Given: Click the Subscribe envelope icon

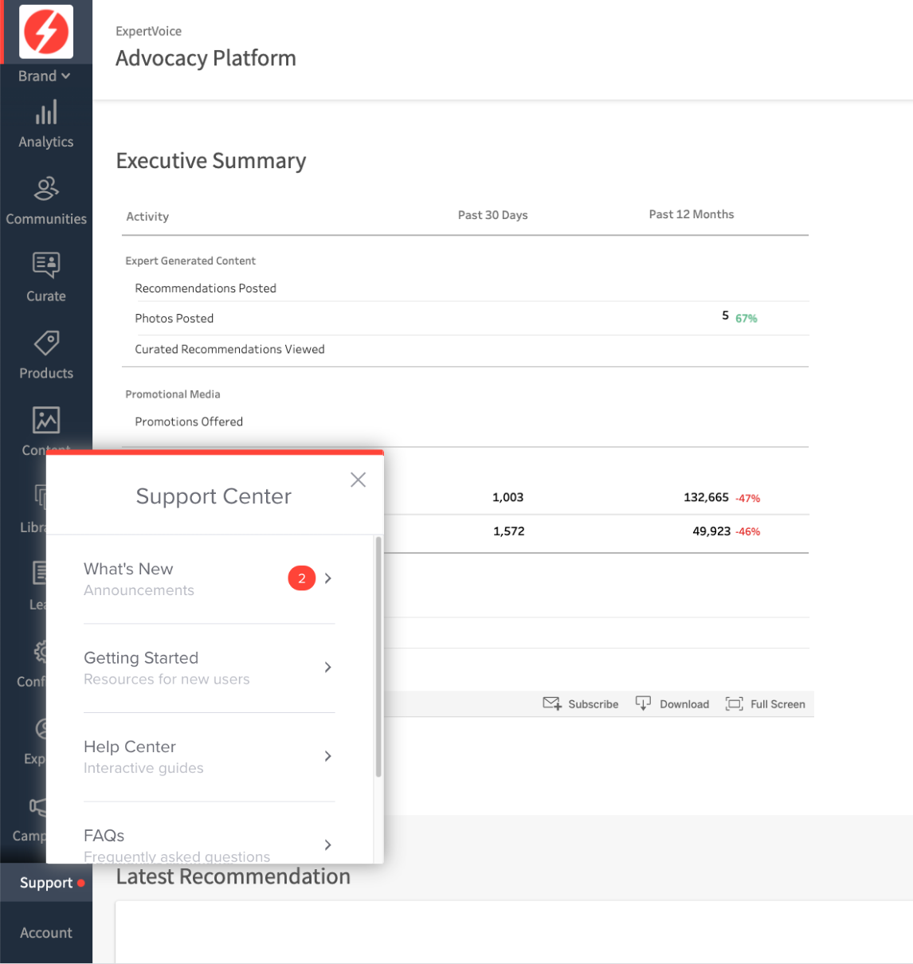Looking at the screenshot, I should [x=552, y=703].
